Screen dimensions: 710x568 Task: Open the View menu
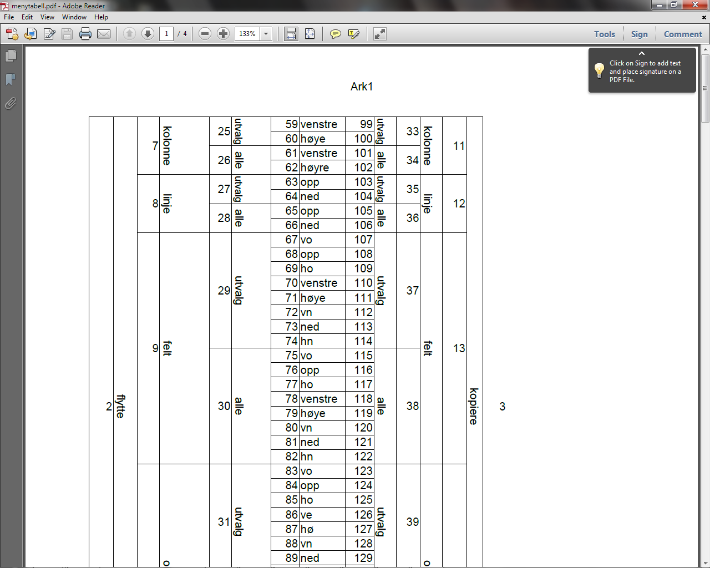47,17
